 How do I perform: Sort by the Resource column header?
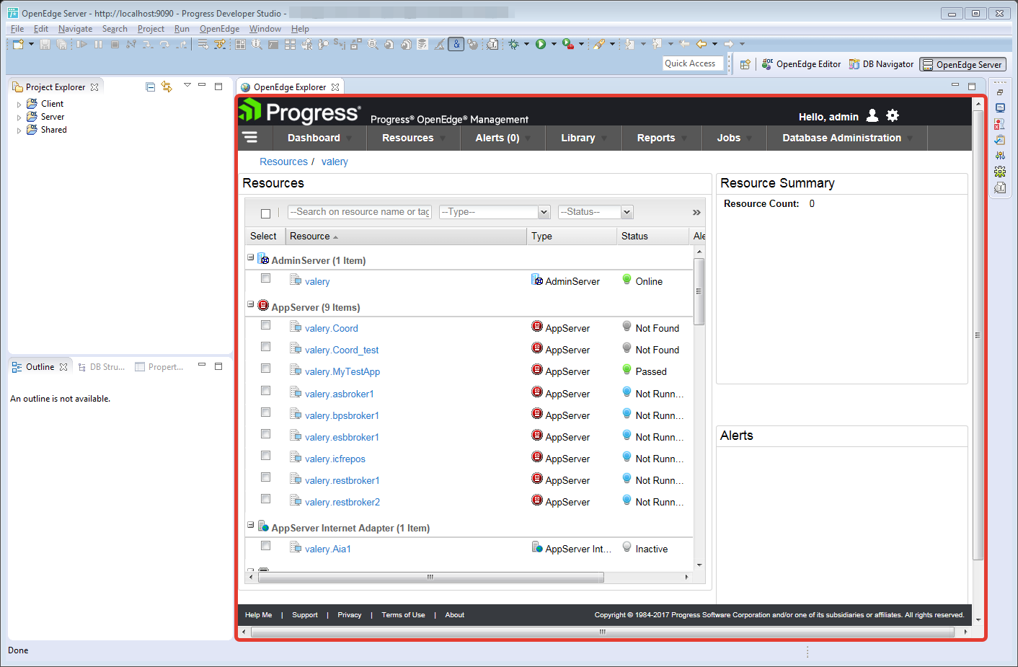coord(406,237)
